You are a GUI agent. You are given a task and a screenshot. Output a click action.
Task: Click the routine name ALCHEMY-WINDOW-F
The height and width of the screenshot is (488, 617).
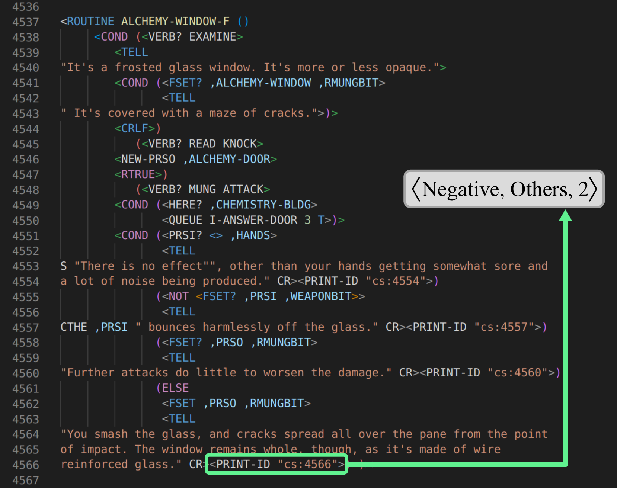(175, 22)
